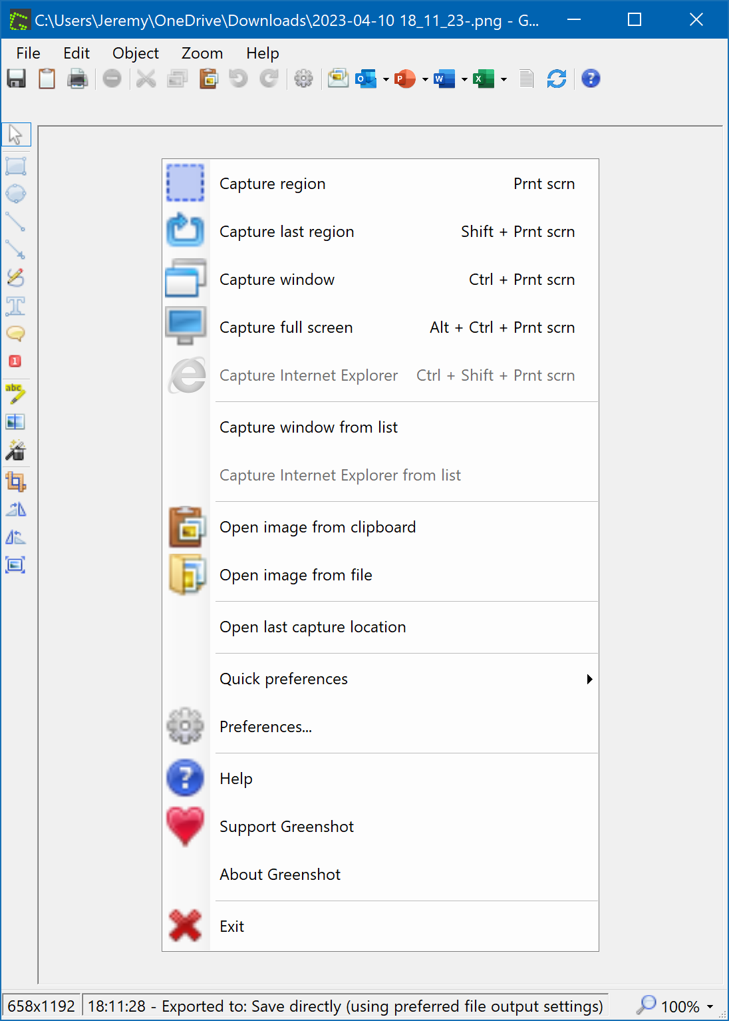The height and width of the screenshot is (1021, 729).
Task: Add a Speech bubble annotation
Action: coord(16,333)
